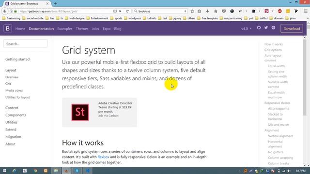The width and height of the screenshot is (310, 174).
Task: Expand Getting started in the docs sidebar
Action: [17, 59]
